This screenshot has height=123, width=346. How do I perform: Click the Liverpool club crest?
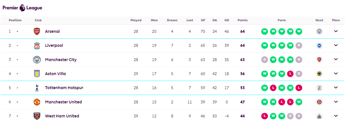[37, 45]
